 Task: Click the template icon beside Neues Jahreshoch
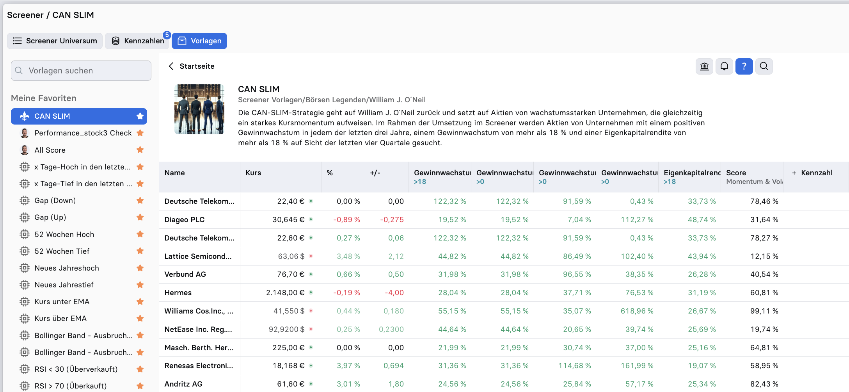click(25, 268)
